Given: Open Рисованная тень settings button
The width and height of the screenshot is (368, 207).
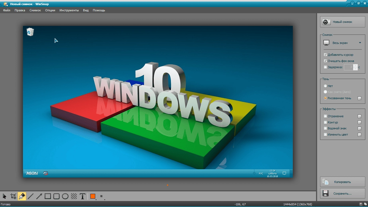Looking at the screenshot, I should (359, 98).
